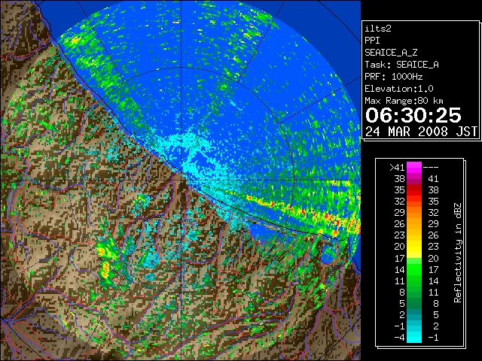Screen dimensions: 482x361
Task: Click the red 35 dBZ legend color
Action: click(x=414, y=190)
